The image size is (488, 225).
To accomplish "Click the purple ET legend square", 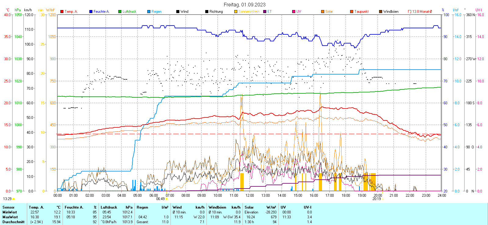I will (265, 12).
